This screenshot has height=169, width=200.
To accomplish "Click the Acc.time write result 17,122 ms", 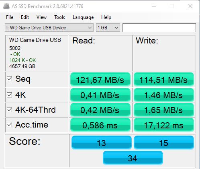I will [164, 125].
